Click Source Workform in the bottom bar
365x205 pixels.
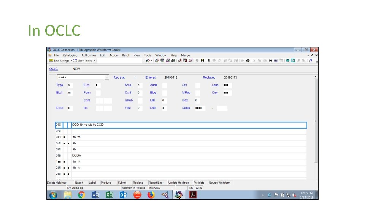[x=219, y=183]
